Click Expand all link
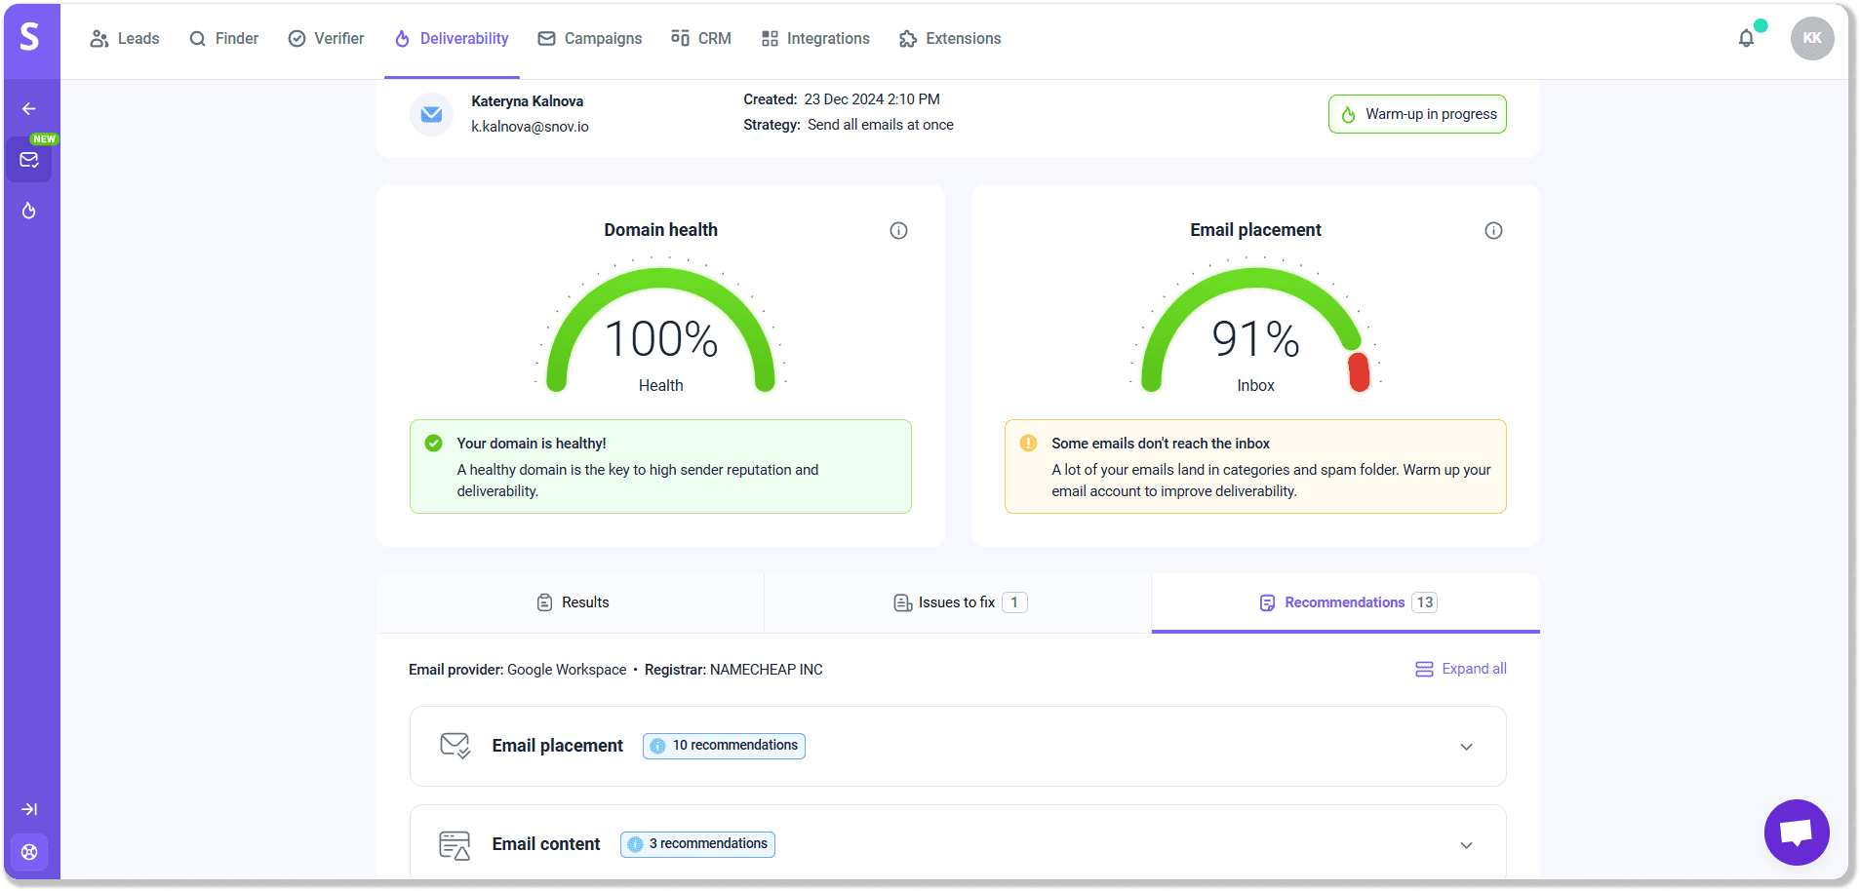Viewport: 1860px width, 891px height. (1461, 669)
